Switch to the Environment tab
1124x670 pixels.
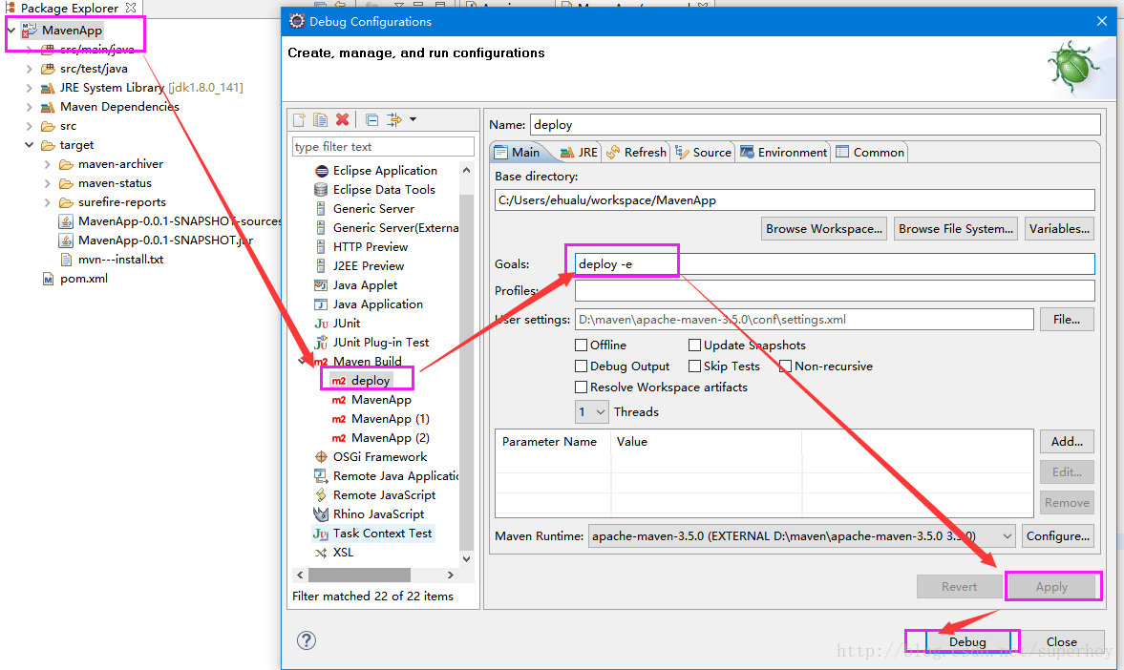tap(783, 152)
